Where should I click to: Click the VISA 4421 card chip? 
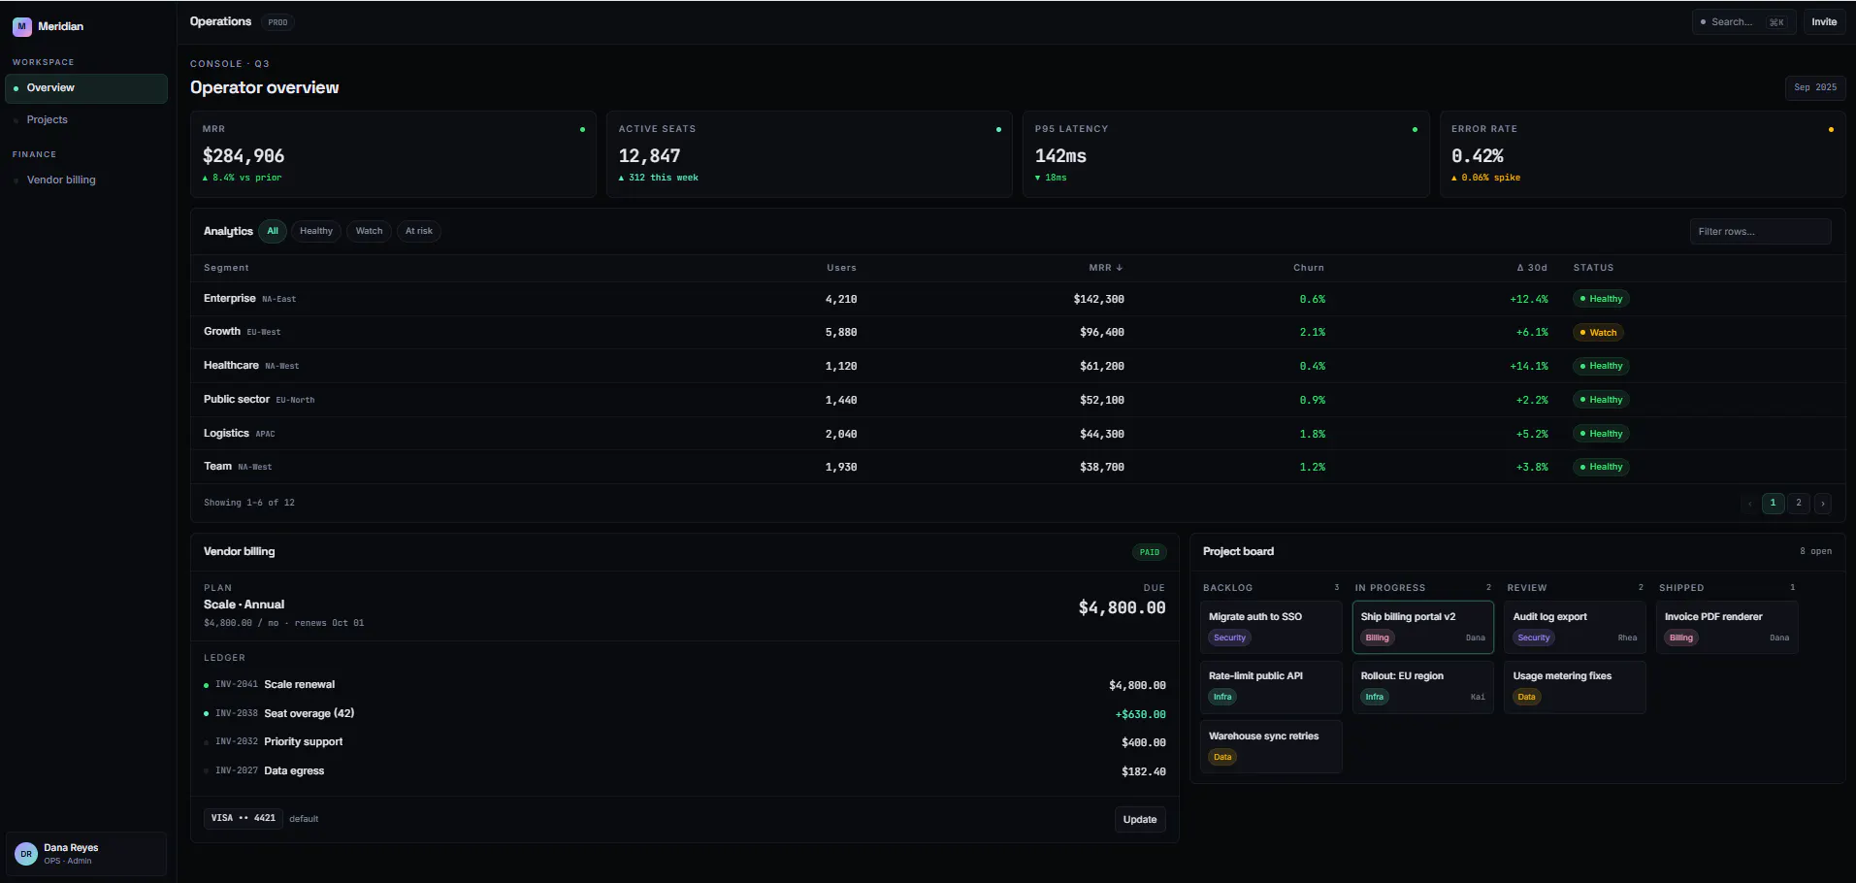coord(244,818)
